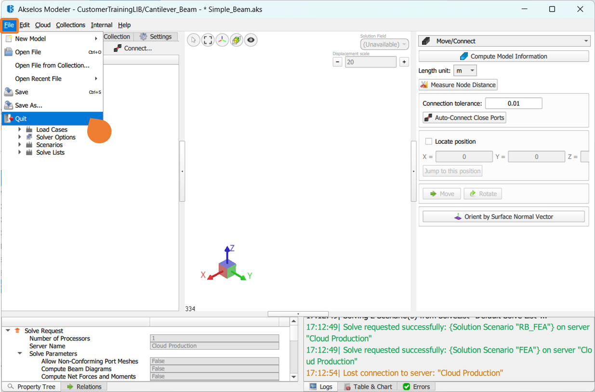595x392 pixels.
Task: Click the Solve Lists tree icon
Action: click(x=29, y=152)
